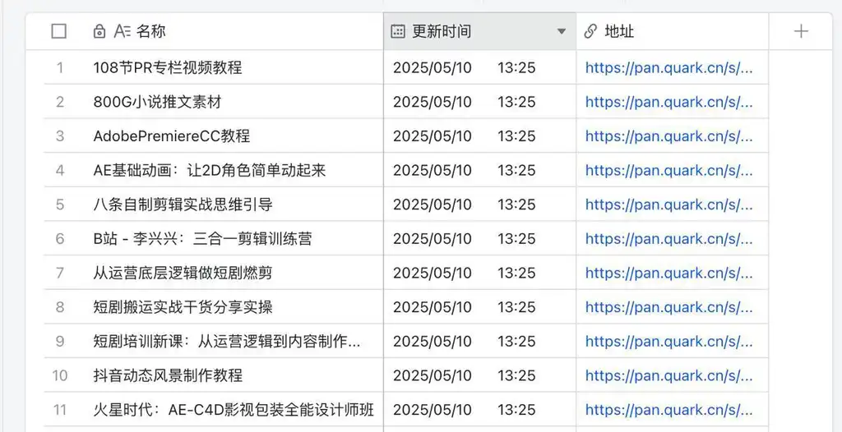842x432 pixels.
Task: Click row number 11
Action: click(59, 410)
